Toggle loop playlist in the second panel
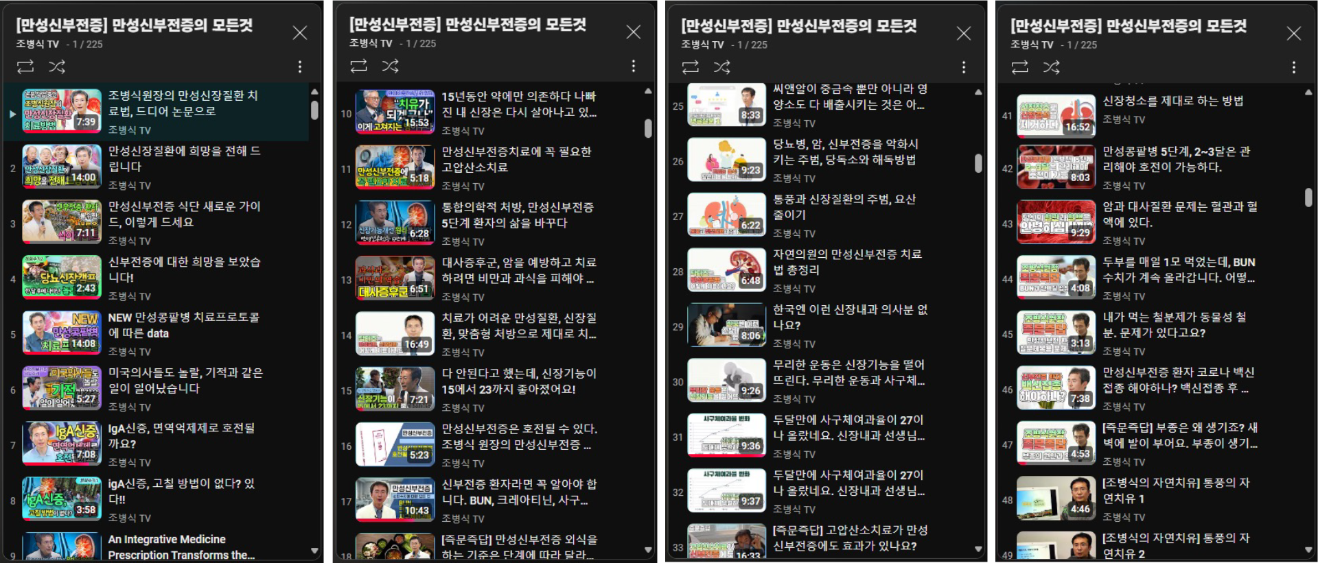Image resolution: width=1318 pixels, height=563 pixels. (358, 66)
